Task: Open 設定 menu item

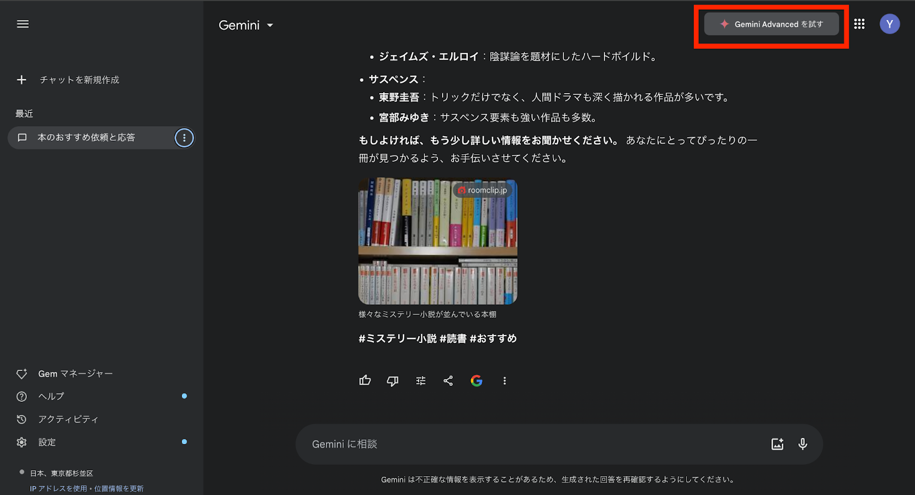Action: (x=47, y=442)
